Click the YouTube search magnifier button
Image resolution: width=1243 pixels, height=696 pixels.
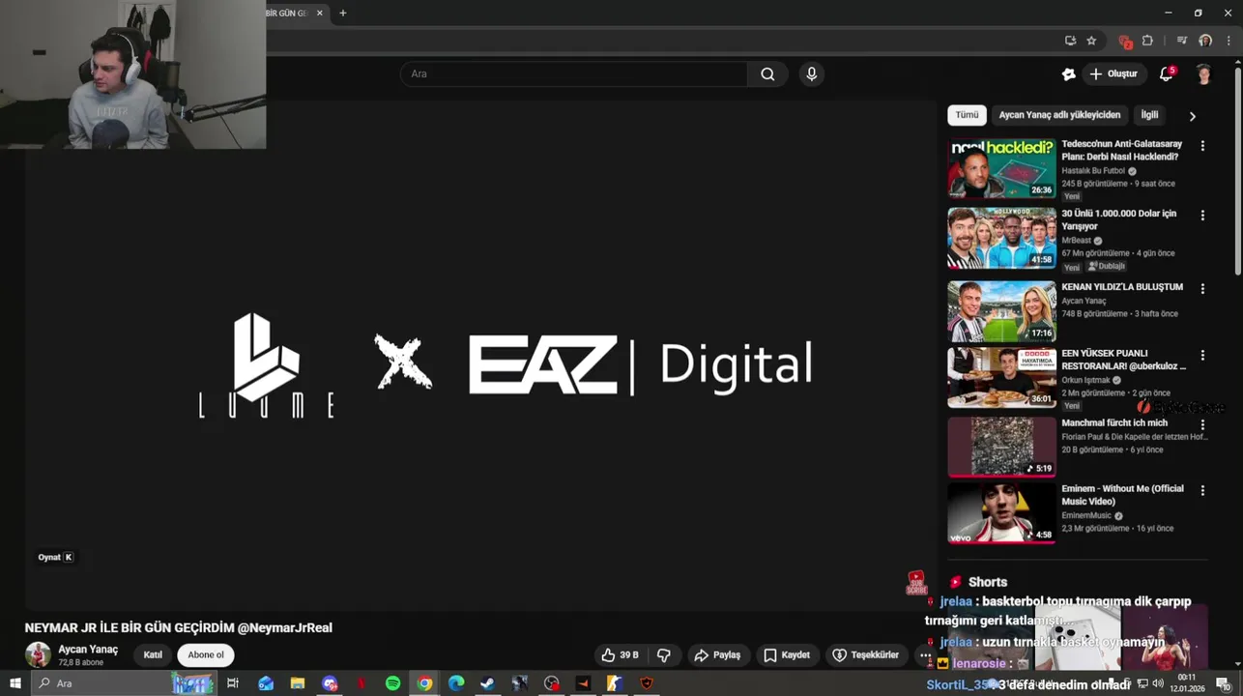click(x=767, y=74)
